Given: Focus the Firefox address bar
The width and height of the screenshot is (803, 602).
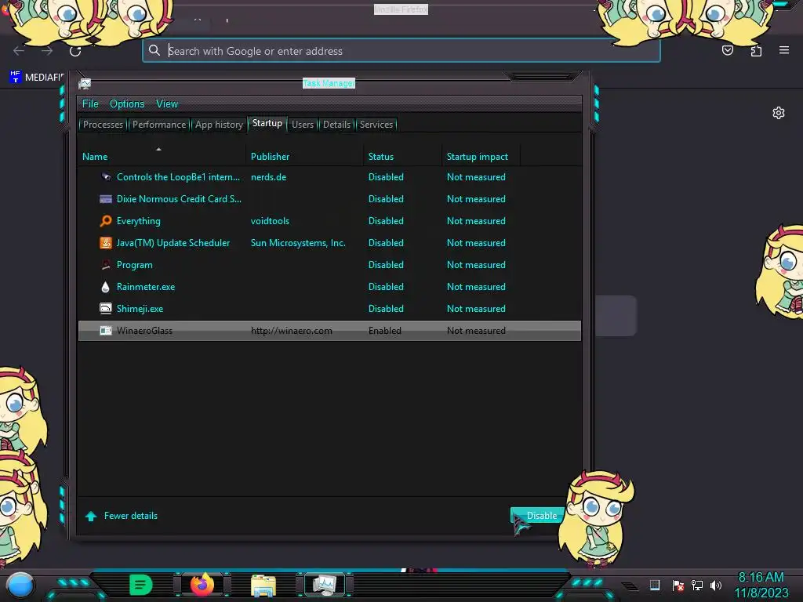Looking at the screenshot, I should pyautogui.click(x=401, y=51).
